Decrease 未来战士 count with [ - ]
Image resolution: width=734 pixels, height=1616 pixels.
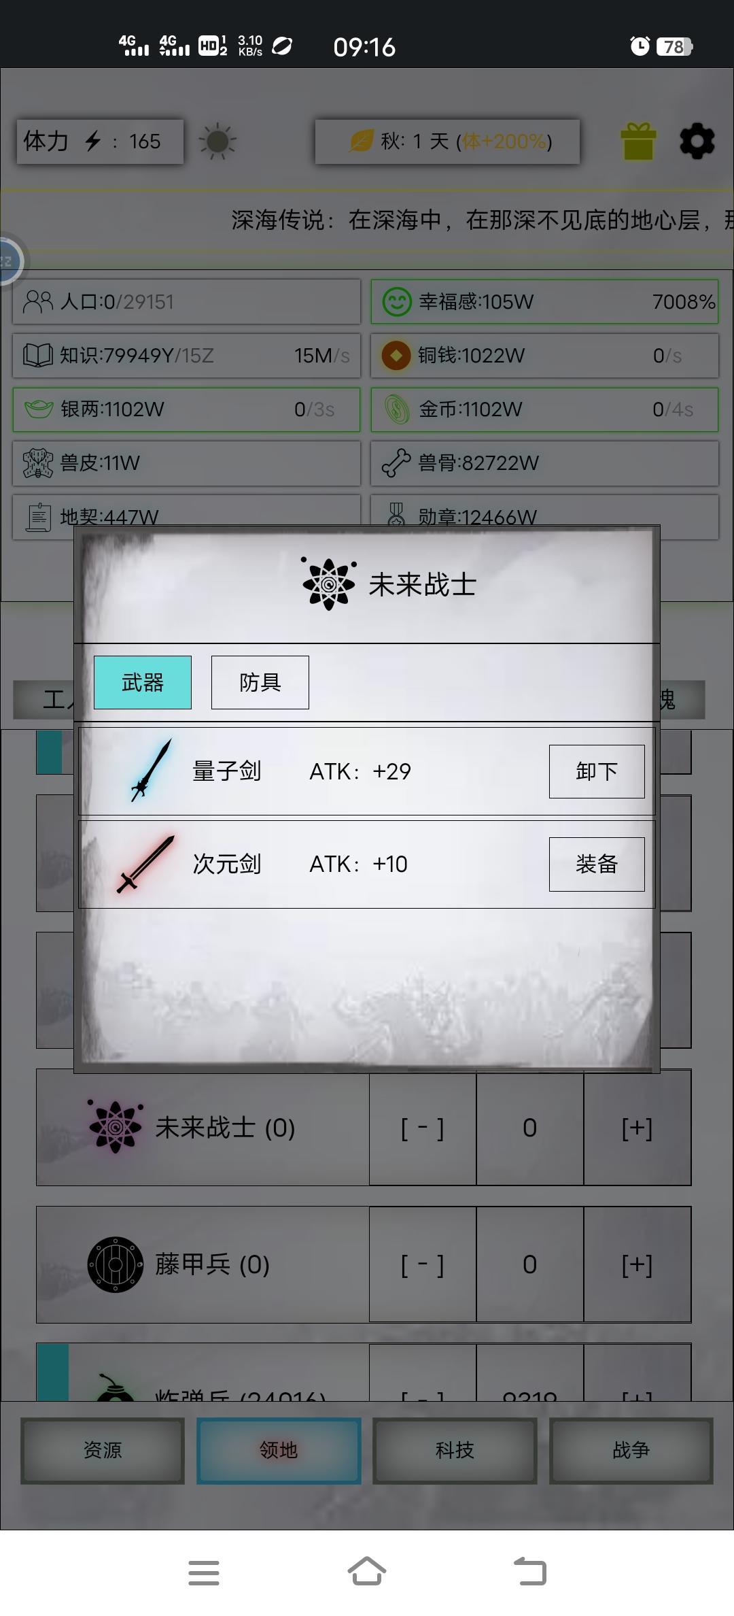423,1128
